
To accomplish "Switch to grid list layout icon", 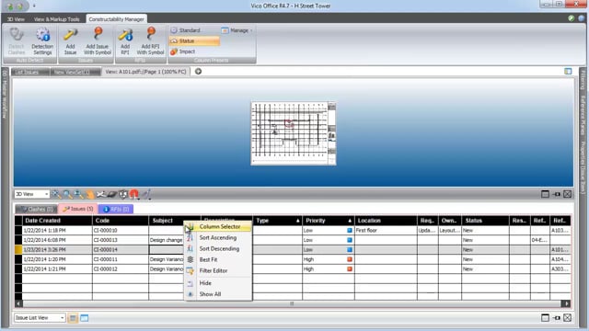I will pos(73,318).
